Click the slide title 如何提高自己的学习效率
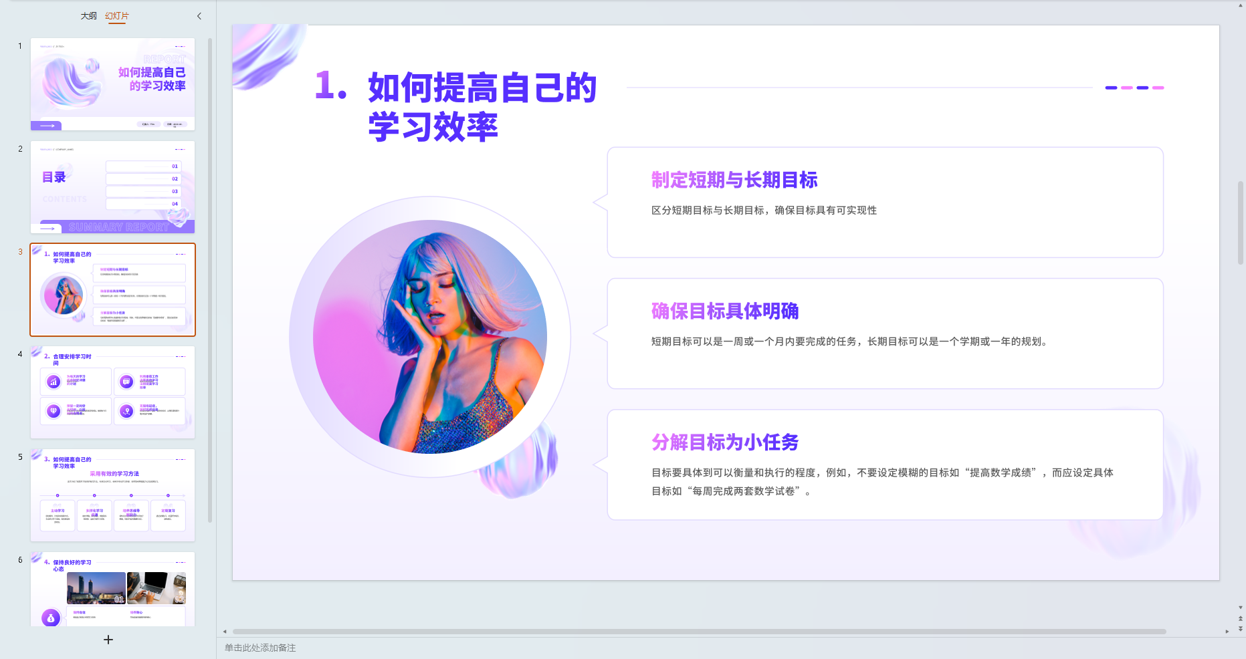This screenshot has width=1246, height=659. [x=482, y=107]
